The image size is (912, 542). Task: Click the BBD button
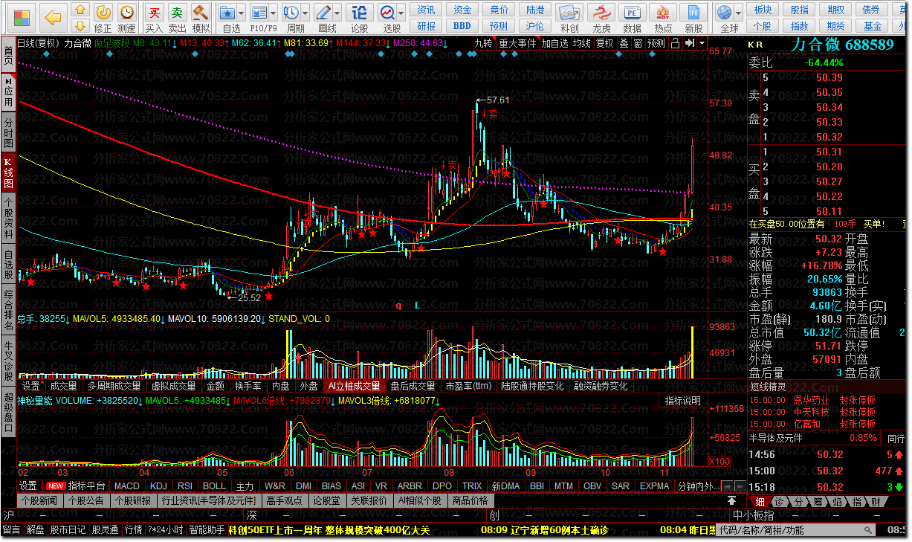point(462,25)
